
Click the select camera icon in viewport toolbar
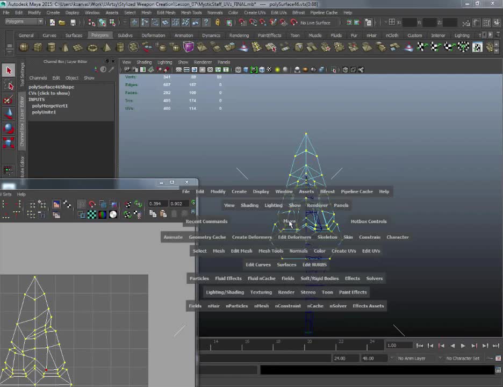127,70
